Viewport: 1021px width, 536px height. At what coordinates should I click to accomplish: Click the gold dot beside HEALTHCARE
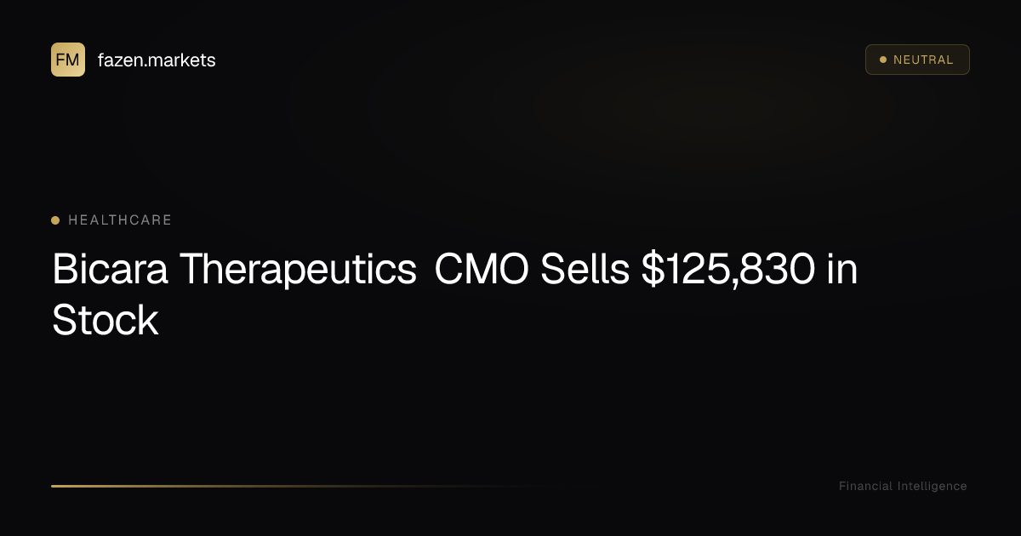[55, 220]
